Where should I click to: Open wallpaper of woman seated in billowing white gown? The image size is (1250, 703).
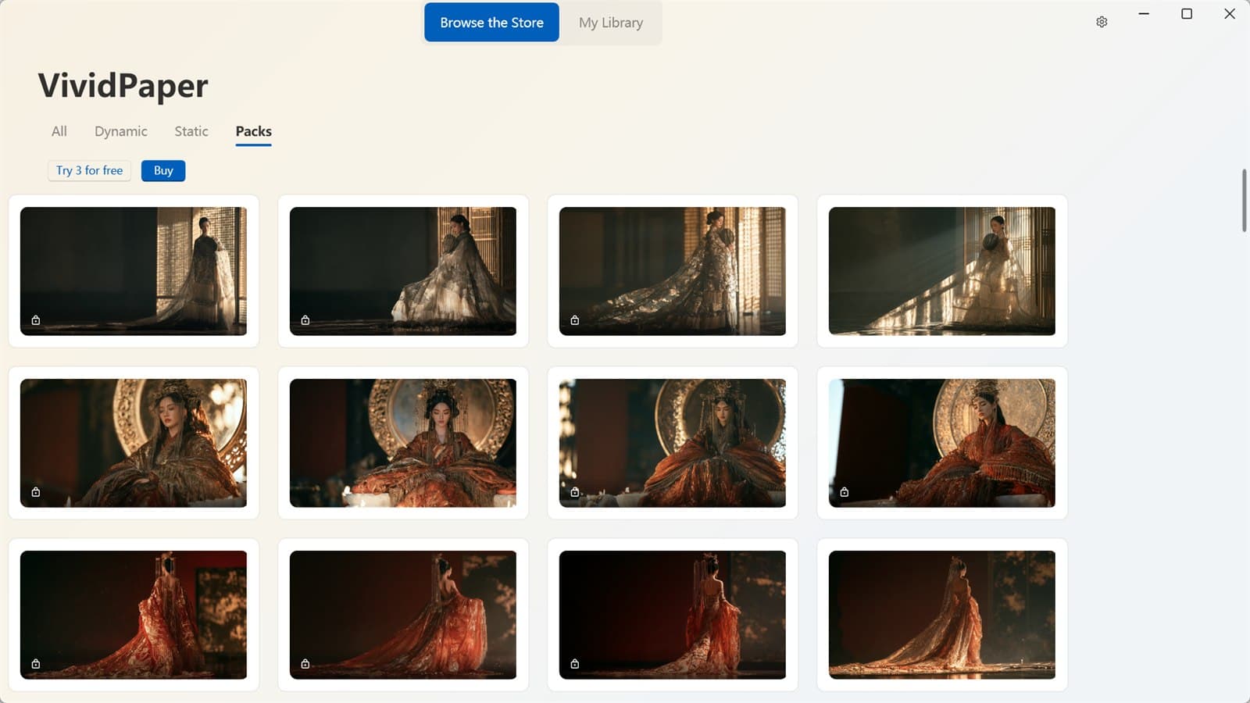403,271
